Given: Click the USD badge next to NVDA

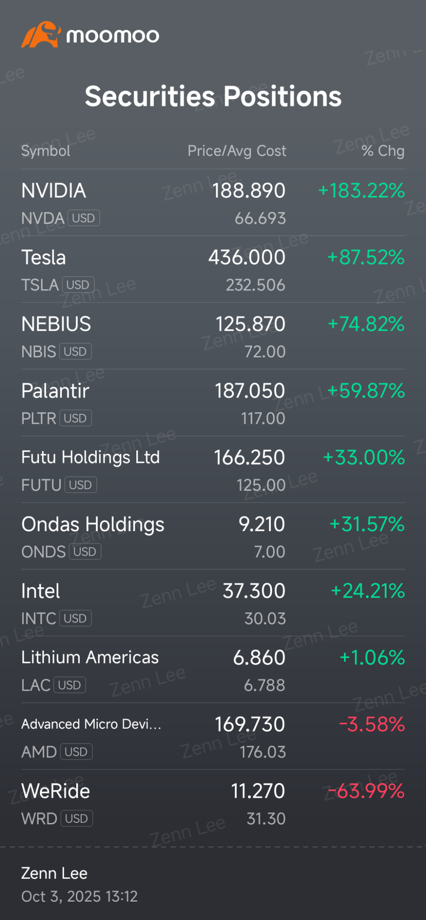Looking at the screenshot, I should click(x=83, y=218).
